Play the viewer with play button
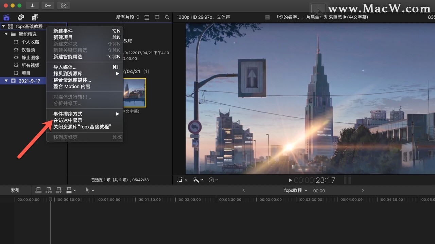This screenshot has width=435, height=244. (x=290, y=180)
